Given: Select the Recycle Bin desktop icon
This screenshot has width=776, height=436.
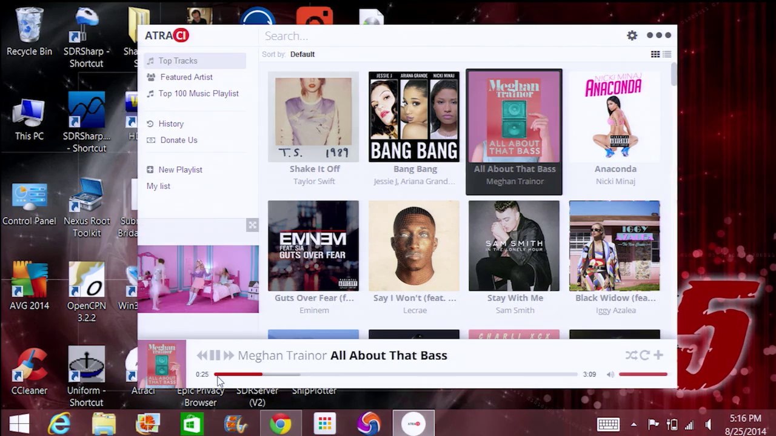Looking at the screenshot, I should pyautogui.click(x=29, y=31).
